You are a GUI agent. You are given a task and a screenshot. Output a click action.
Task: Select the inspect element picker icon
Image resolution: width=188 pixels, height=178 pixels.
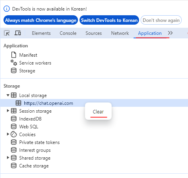pos(7,33)
